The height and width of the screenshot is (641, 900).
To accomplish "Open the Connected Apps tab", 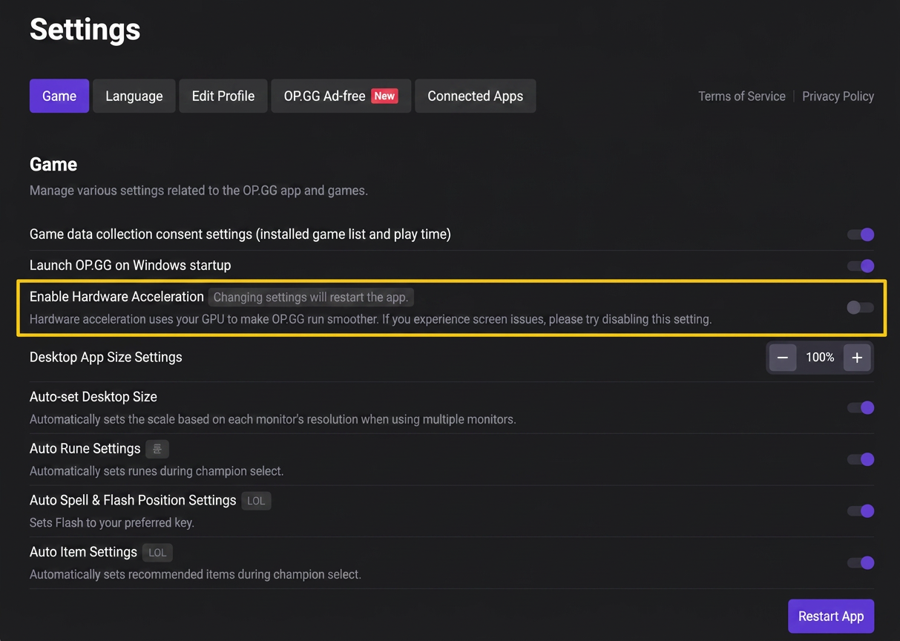I will pyautogui.click(x=475, y=96).
